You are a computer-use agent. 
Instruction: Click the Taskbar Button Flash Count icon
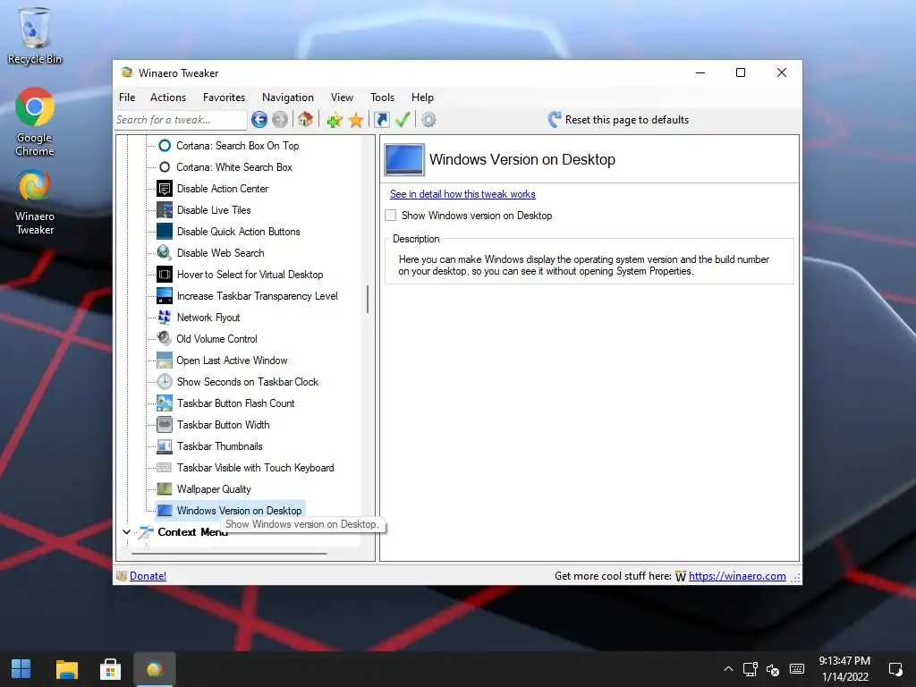point(165,403)
